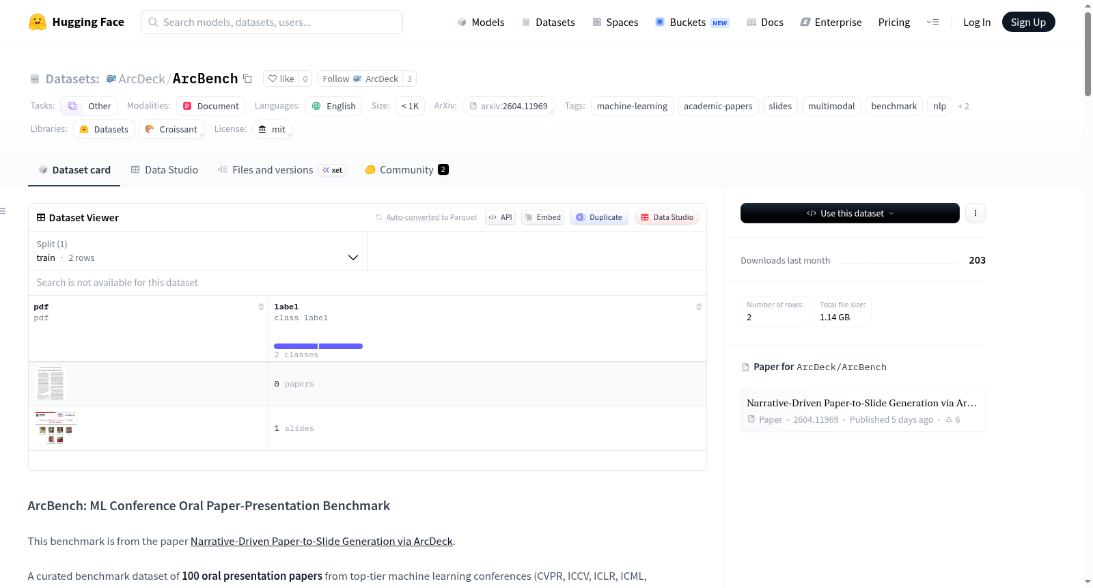Switch to the Data Studio tab
The width and height of the screenshot is (1093, 588).
164,170
